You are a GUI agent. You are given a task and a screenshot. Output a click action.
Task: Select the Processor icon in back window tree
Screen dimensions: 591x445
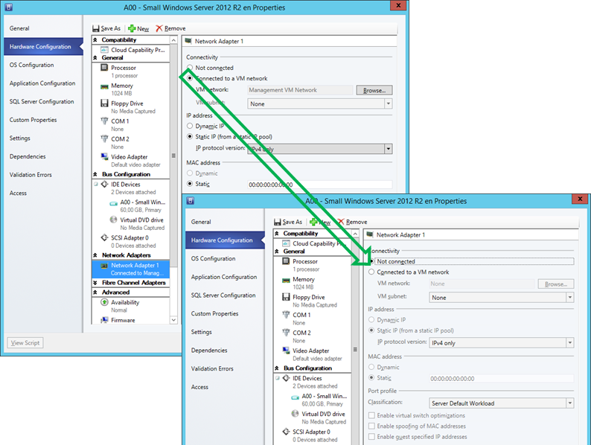coord(104,68)
